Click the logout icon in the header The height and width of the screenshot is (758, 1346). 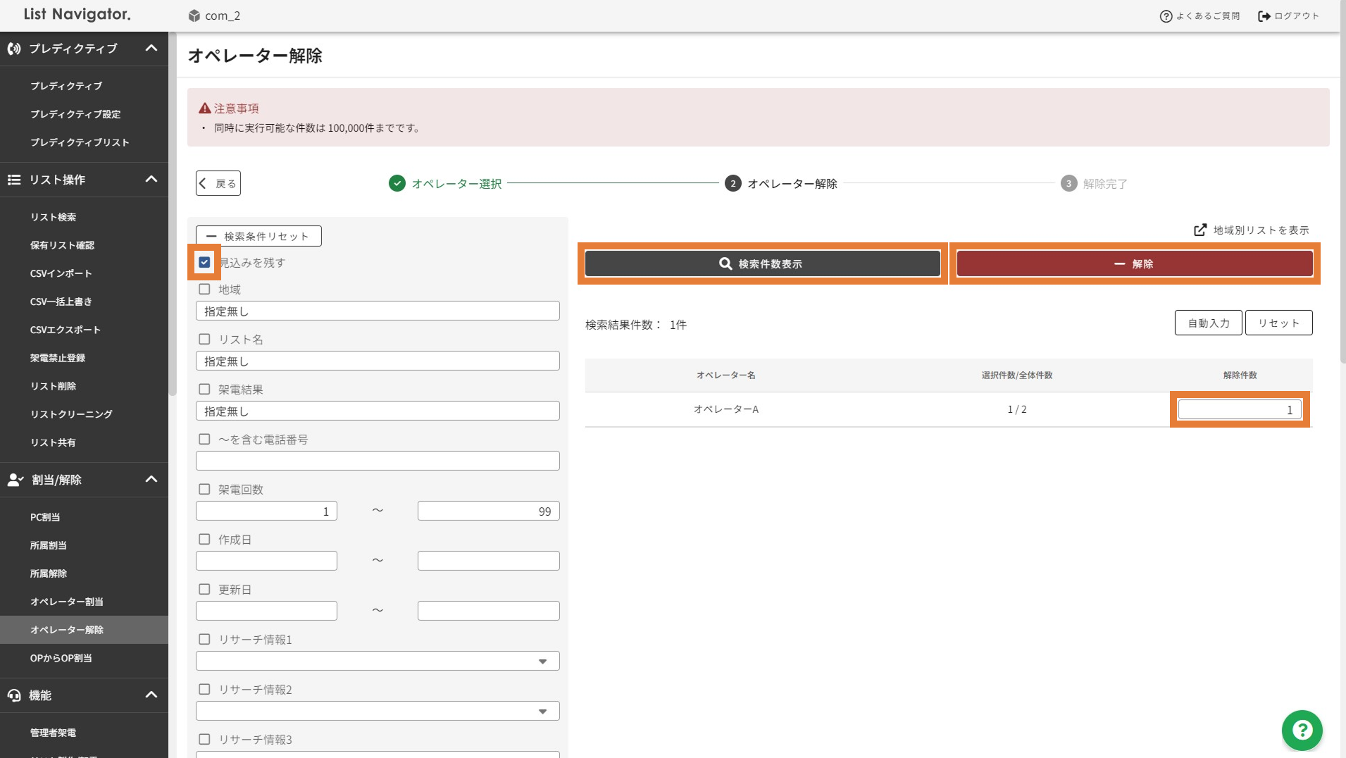click(1264, 16)
